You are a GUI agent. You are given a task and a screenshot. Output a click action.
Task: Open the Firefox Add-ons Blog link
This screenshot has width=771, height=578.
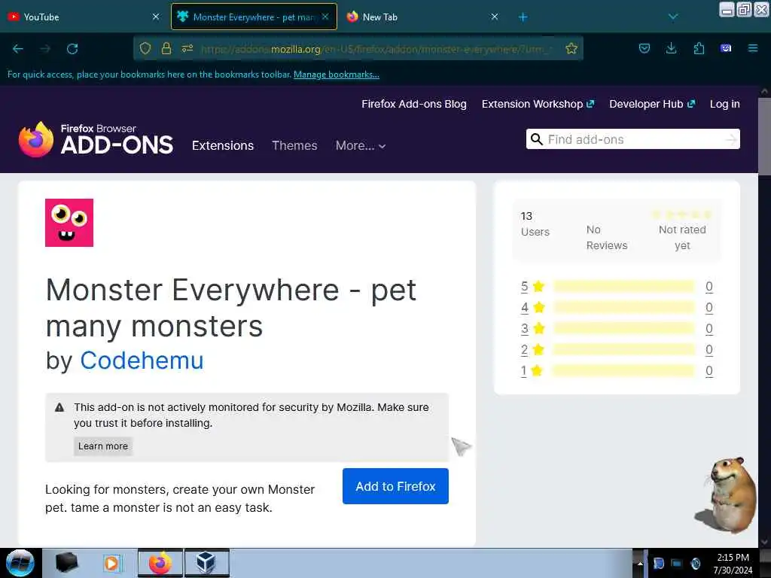pos(414,104)
